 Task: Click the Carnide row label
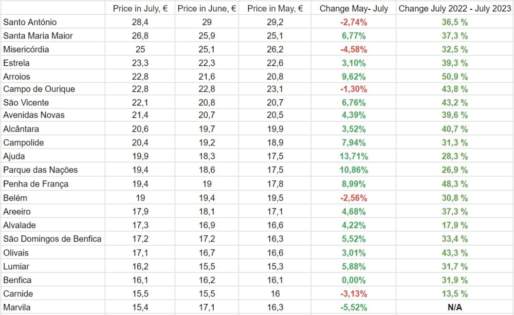click(x=18, y=293)
